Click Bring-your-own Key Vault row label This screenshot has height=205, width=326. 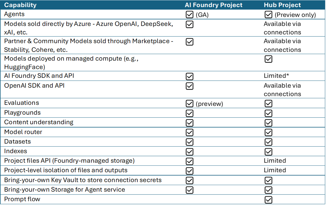click(x=83, y=180)
